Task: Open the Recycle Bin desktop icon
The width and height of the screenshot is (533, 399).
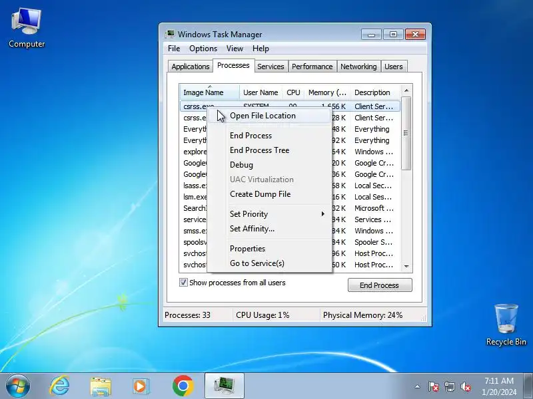Action: pyautogui.click(x=506, y=325)
